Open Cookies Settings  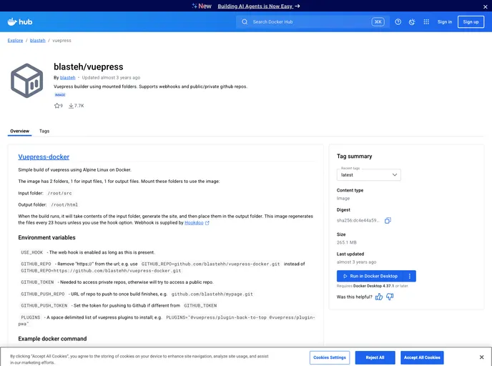pyautogui.click(x=330, y=357)
